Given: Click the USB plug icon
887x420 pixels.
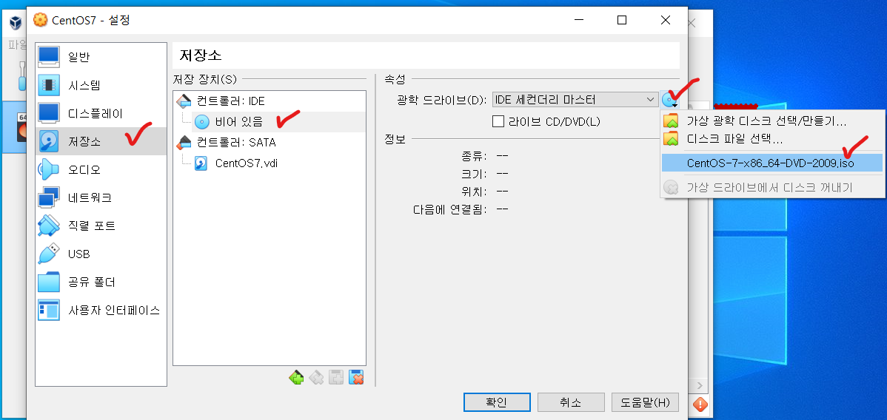Looking at the screenshot, I should (x=49, y=254).
